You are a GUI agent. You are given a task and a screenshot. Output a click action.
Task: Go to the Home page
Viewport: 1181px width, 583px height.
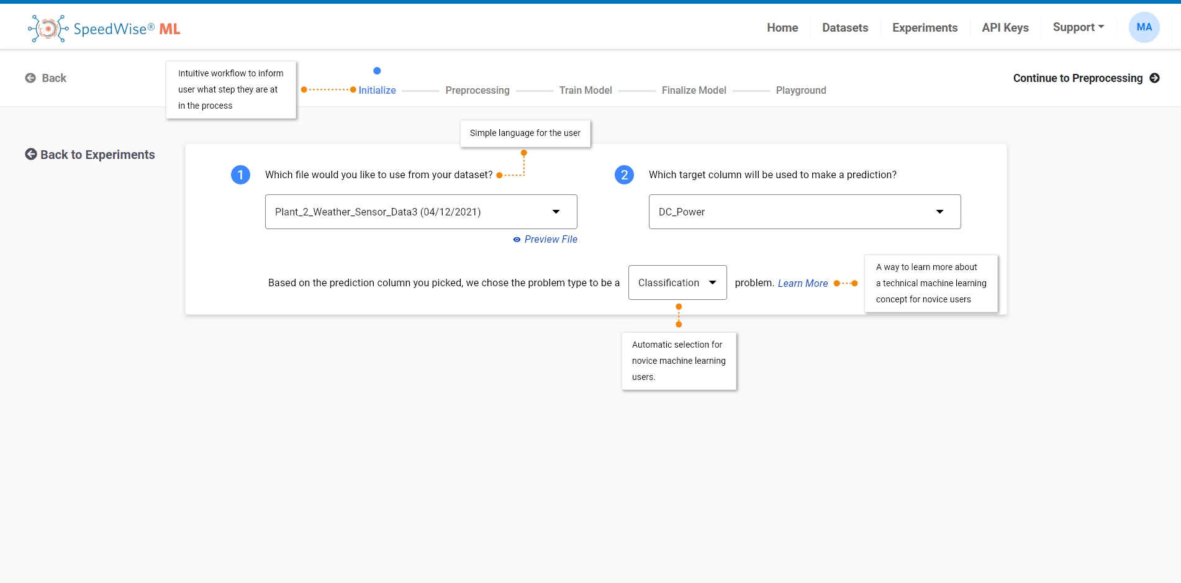tap(782, 28)
